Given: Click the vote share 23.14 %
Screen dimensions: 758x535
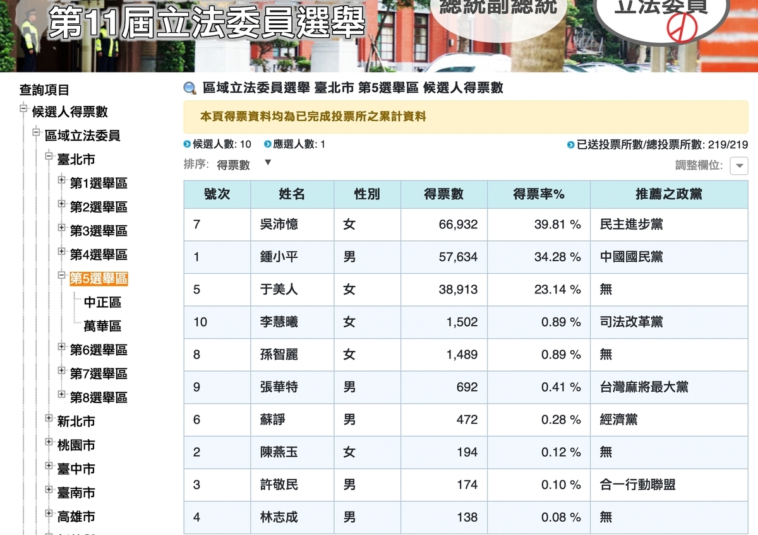Looking at the screenshot, I should [x=558, y=290].
